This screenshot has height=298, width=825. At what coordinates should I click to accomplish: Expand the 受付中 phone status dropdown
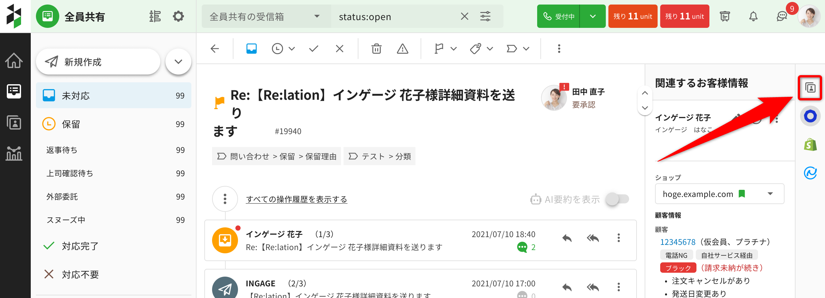[593, 16]
